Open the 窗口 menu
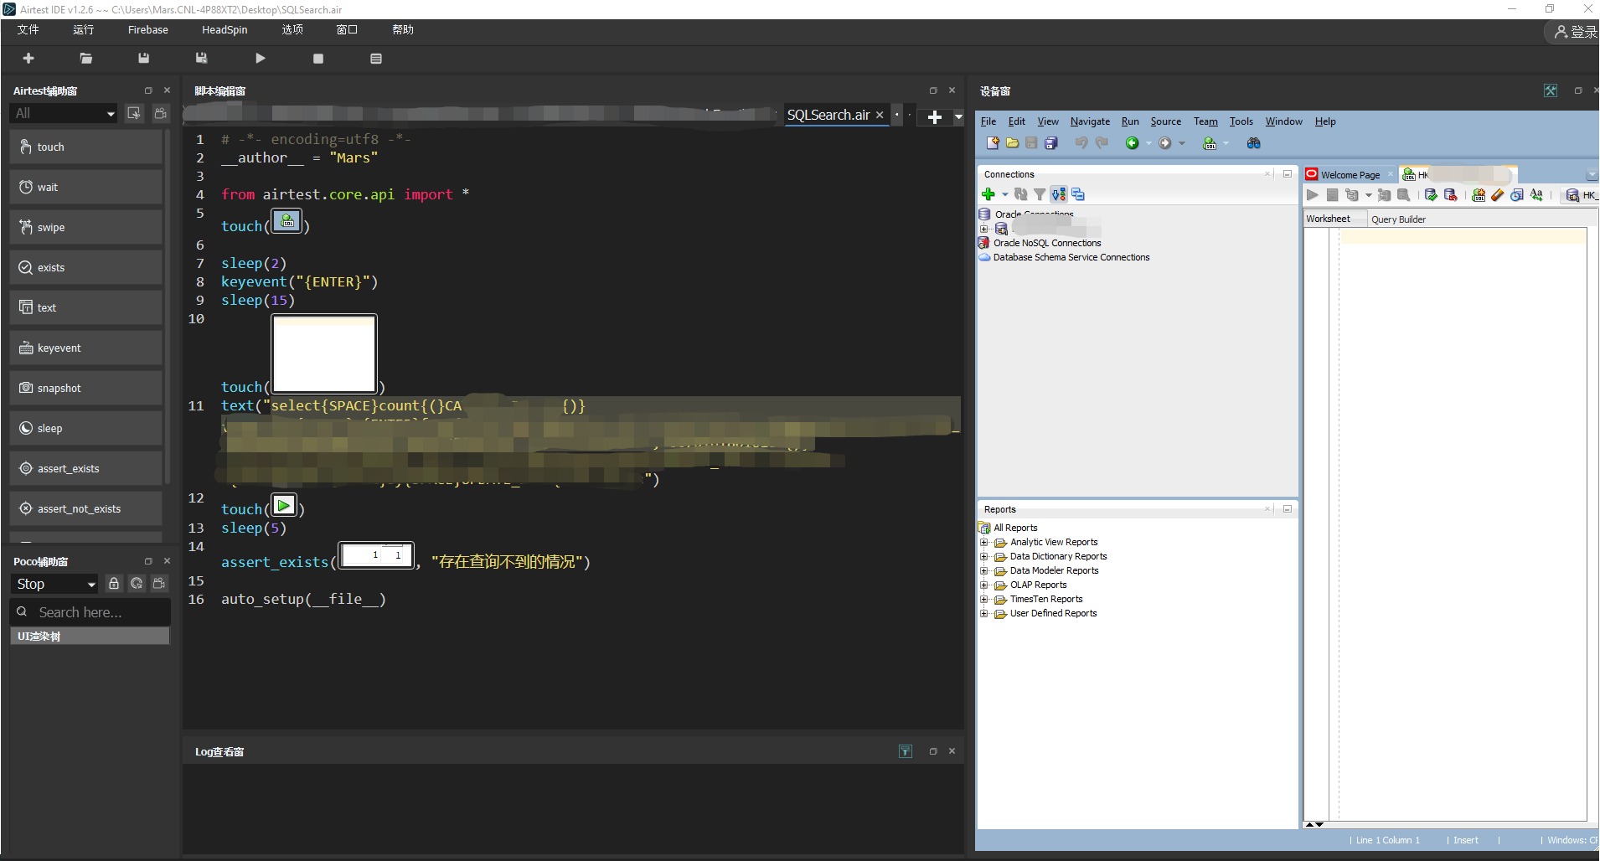 pos(347,29)
